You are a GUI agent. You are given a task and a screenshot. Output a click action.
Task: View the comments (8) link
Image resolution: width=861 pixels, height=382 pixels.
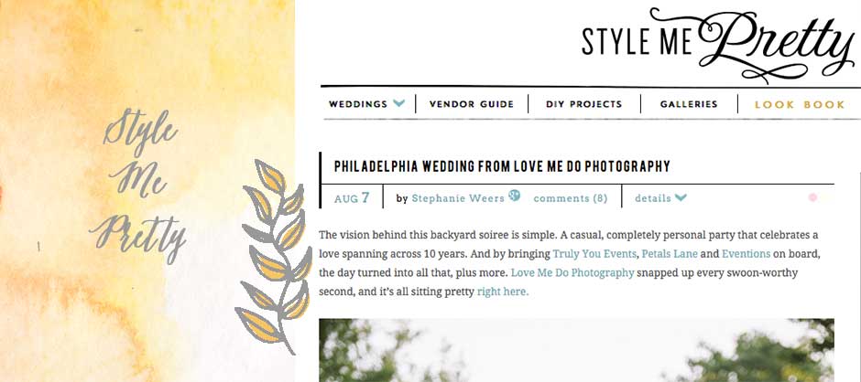coord(570,198)
